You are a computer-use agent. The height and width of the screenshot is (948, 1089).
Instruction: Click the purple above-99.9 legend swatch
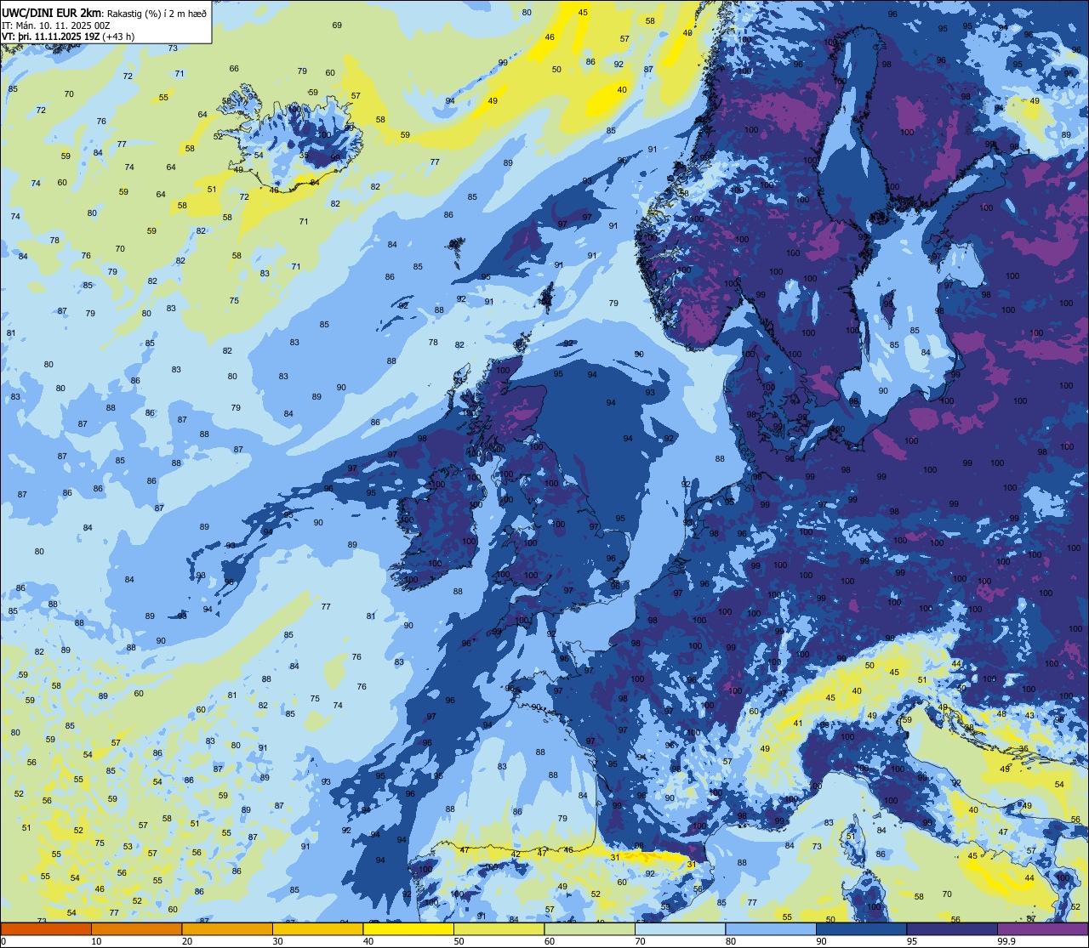click(x=1042, y=929)
